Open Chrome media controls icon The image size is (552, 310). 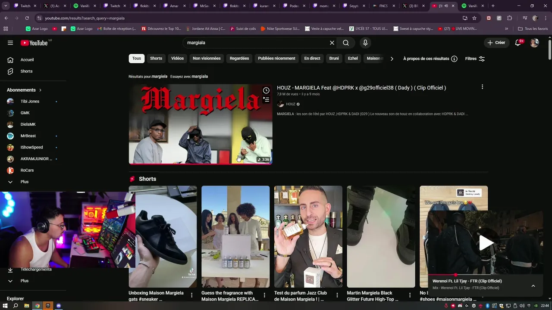click(525, 18)
